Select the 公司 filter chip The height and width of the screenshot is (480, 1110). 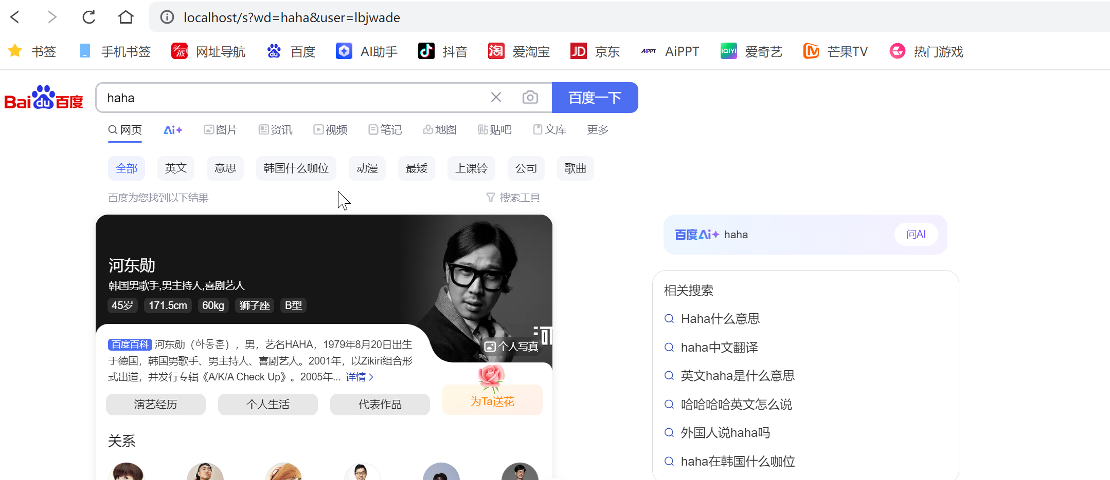(526, 168)
